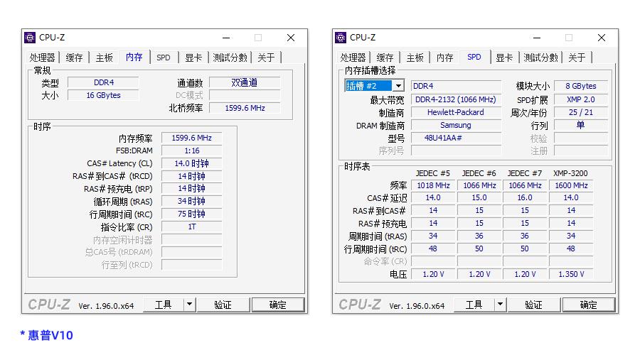640x355 pixels.
Task: Switch to 内存 tab in the right window
Action: click(445, 58)
